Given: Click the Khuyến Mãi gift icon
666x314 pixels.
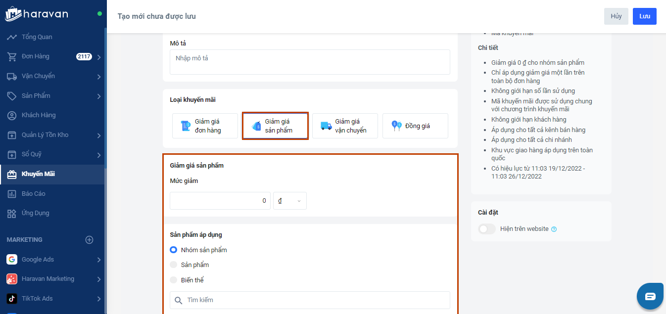Looking at the screenshot, I should 12,174.
